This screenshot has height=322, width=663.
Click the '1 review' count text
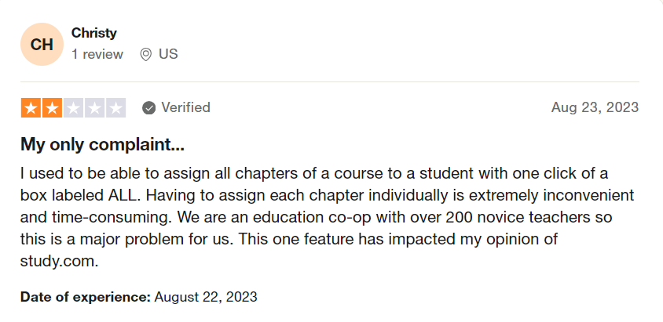97,54
